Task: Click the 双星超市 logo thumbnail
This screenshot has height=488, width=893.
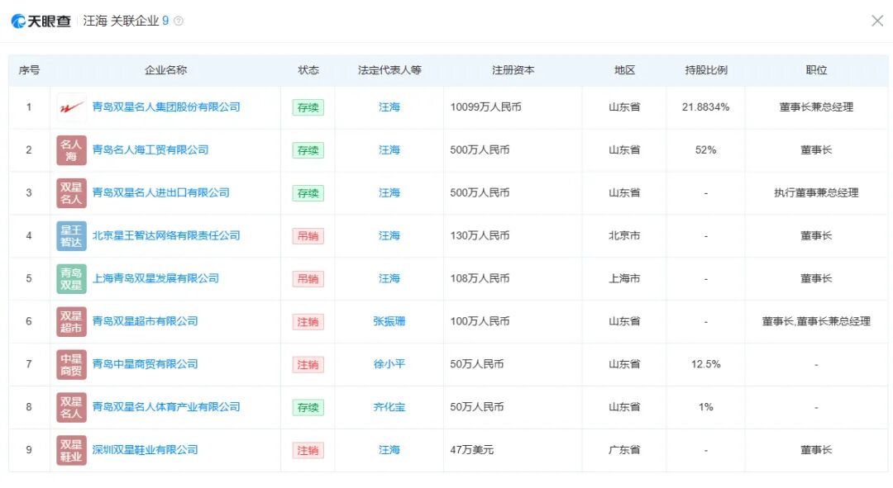Action: (71, 321)
